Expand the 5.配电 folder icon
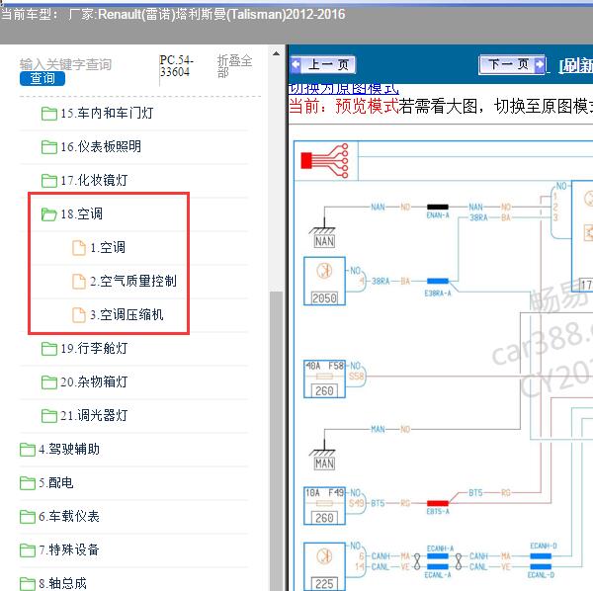 coord(28,483)
